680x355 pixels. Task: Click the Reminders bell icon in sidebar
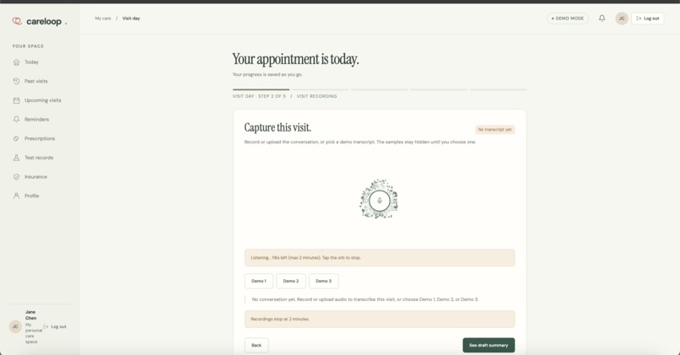pyautogui.click(x=17, y=119)
